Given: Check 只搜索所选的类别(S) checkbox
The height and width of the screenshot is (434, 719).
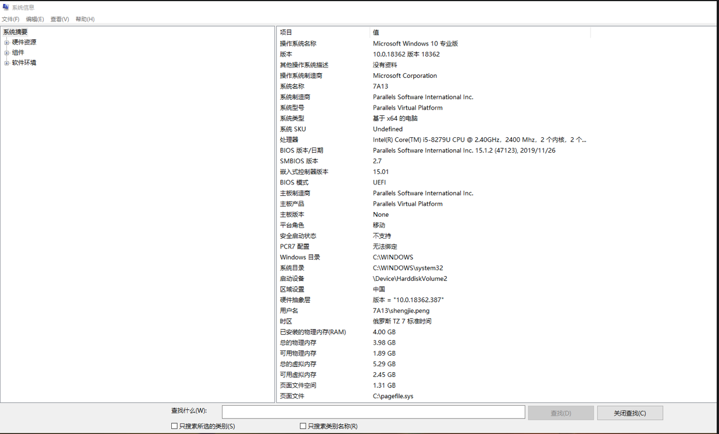Looking at the screenshot, I should pos(174,426).
